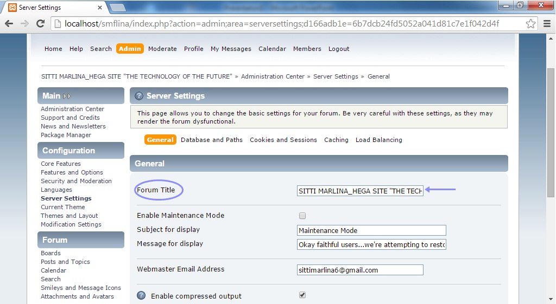This screenshot has height=304, width=556.
Task: Enable the Maintenance Mode checkbox
Action: [x=302, y=216]
